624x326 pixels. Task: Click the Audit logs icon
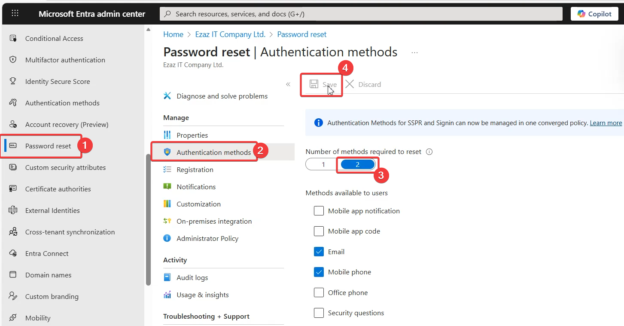(167, 277)
